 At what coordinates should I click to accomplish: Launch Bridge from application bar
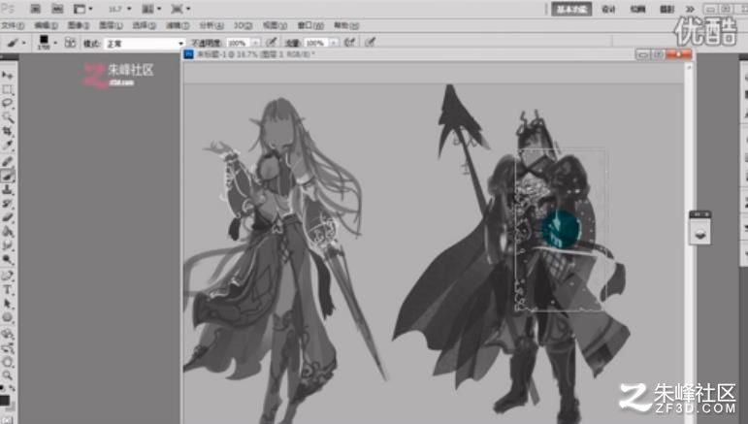click(35, 9)
